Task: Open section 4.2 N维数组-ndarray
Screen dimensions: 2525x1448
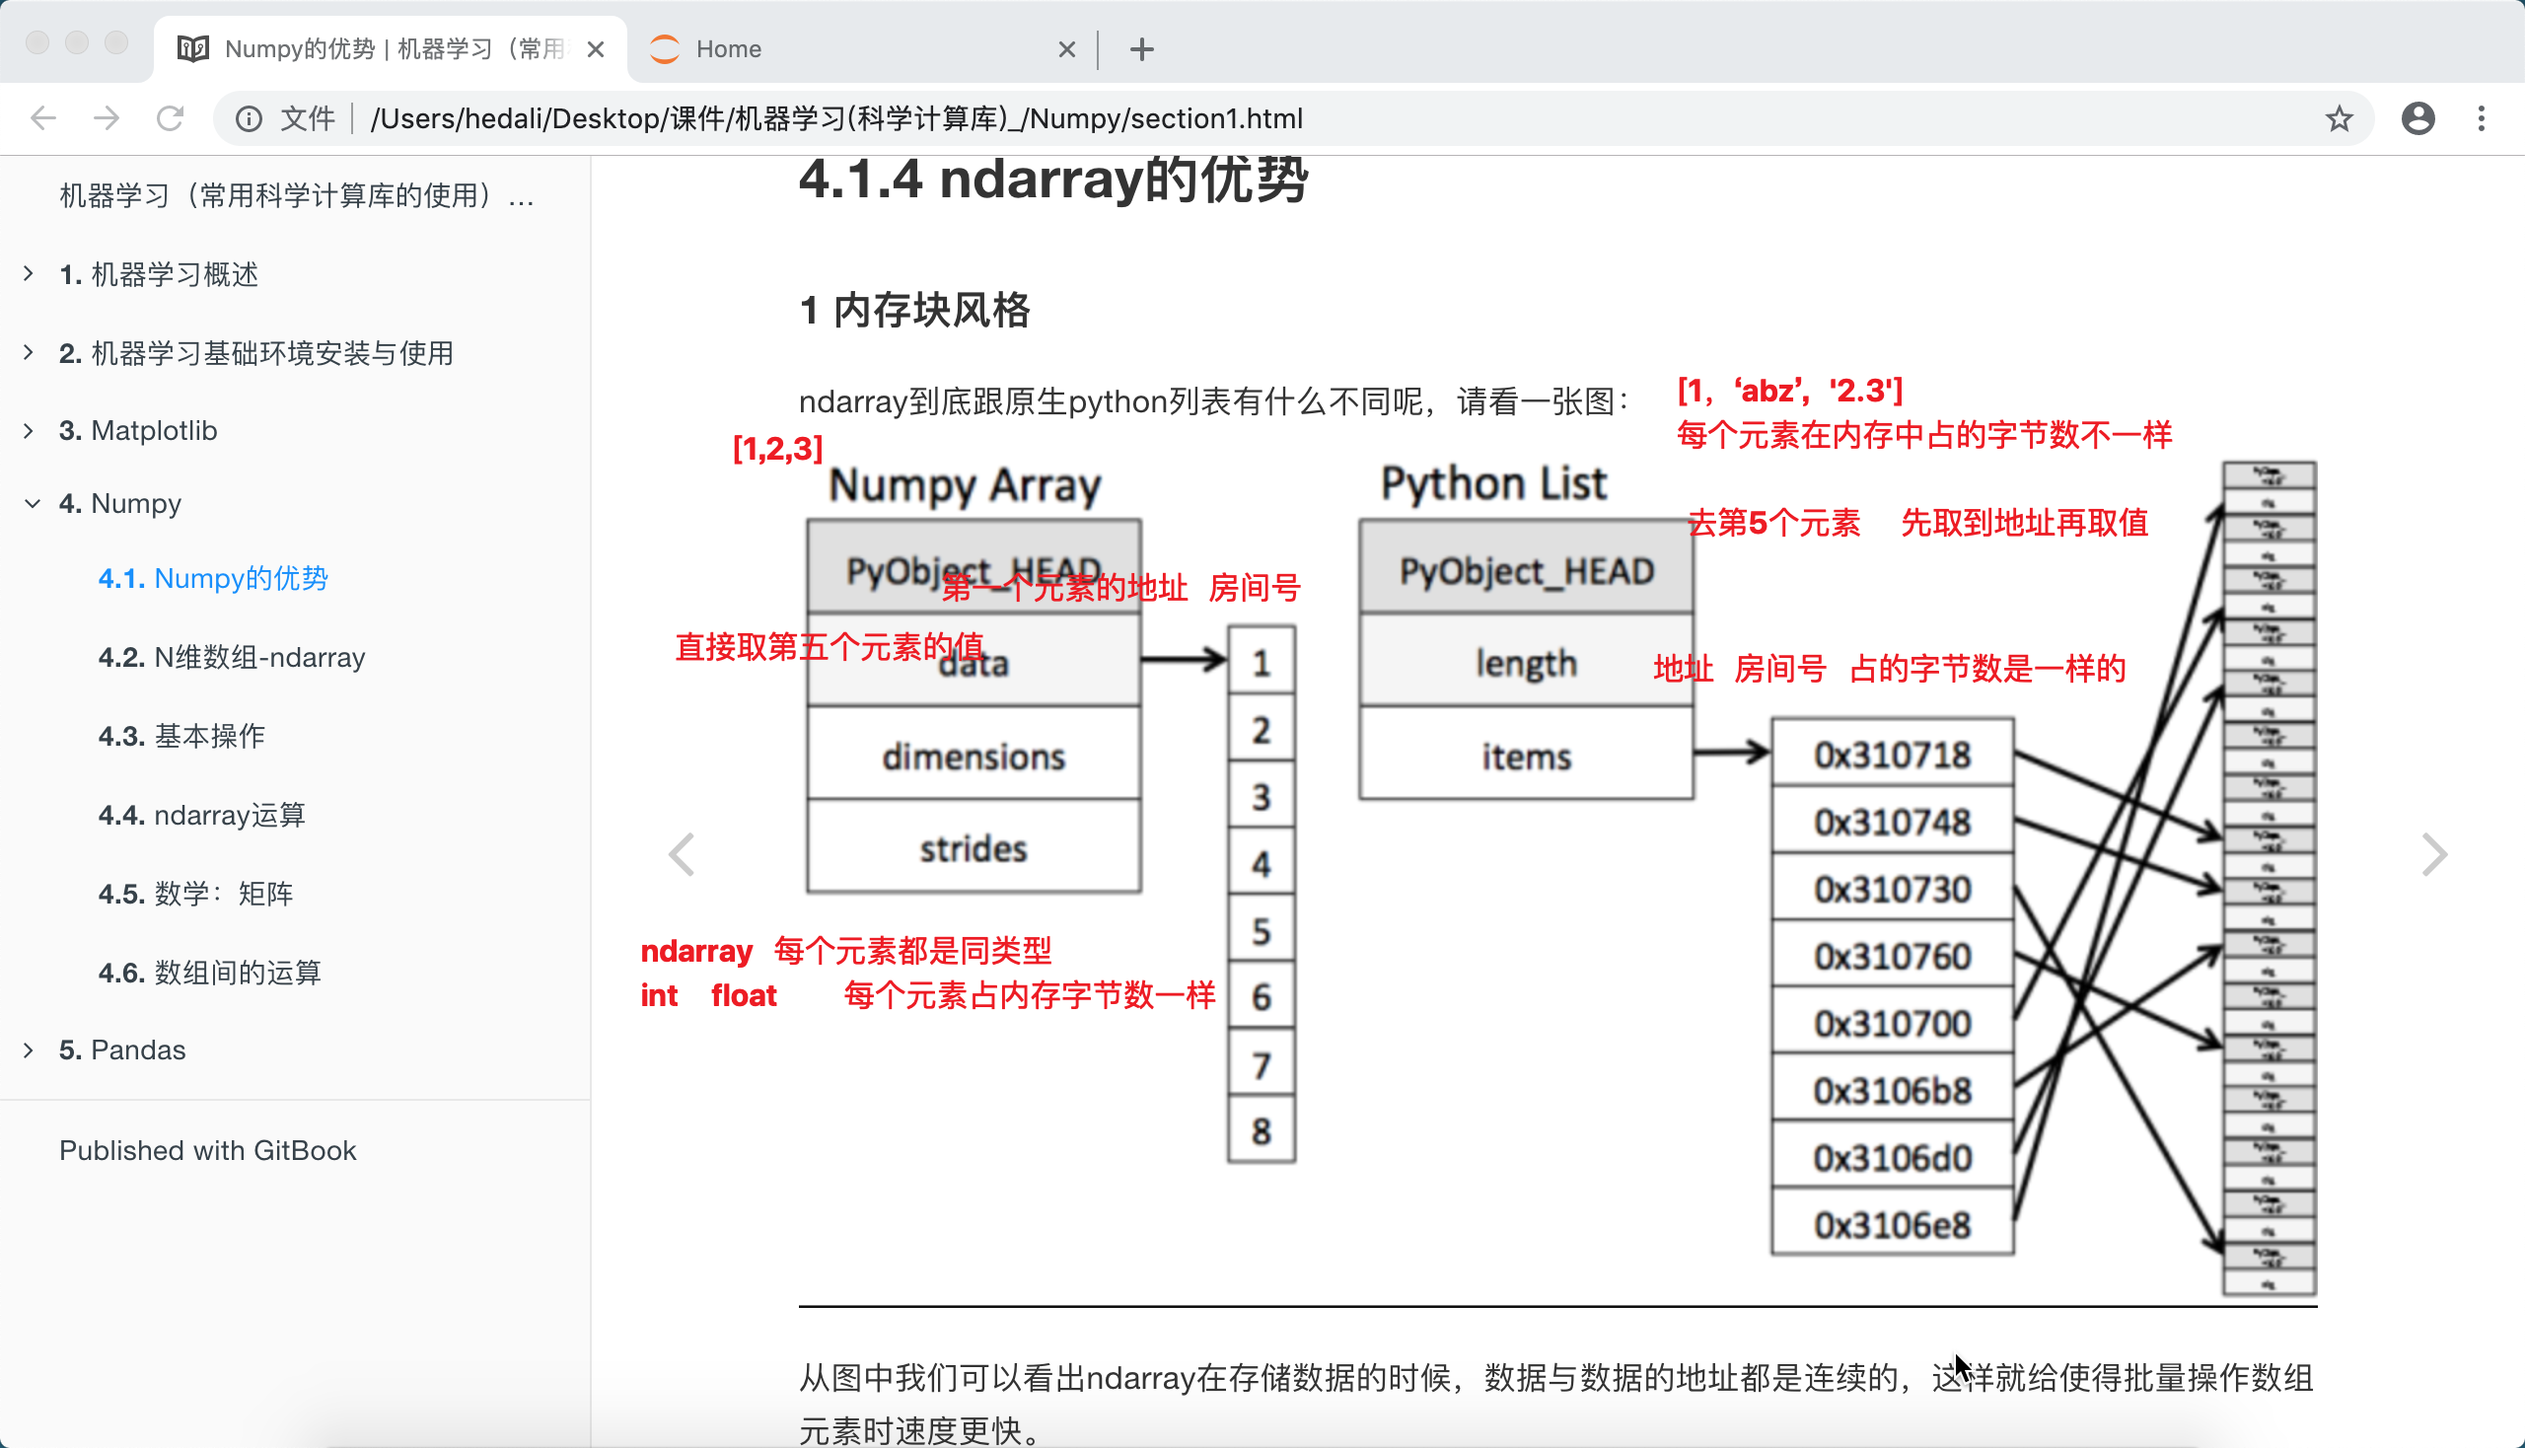Action: tap(232, 657)
